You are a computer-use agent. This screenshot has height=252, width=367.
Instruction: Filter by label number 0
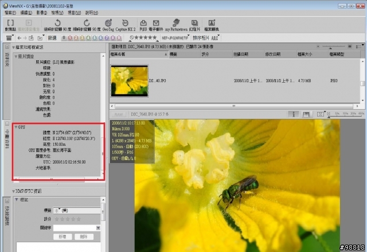64,38
